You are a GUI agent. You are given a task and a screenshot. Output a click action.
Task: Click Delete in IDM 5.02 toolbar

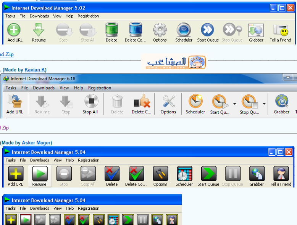[111, 32]
